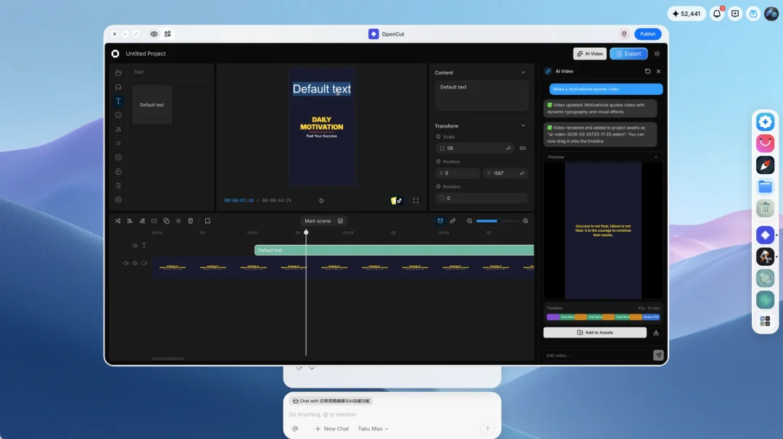Screen dimensions: 783x439
Task: Adjust the timeline zoom slider
Action: [497, 221]
